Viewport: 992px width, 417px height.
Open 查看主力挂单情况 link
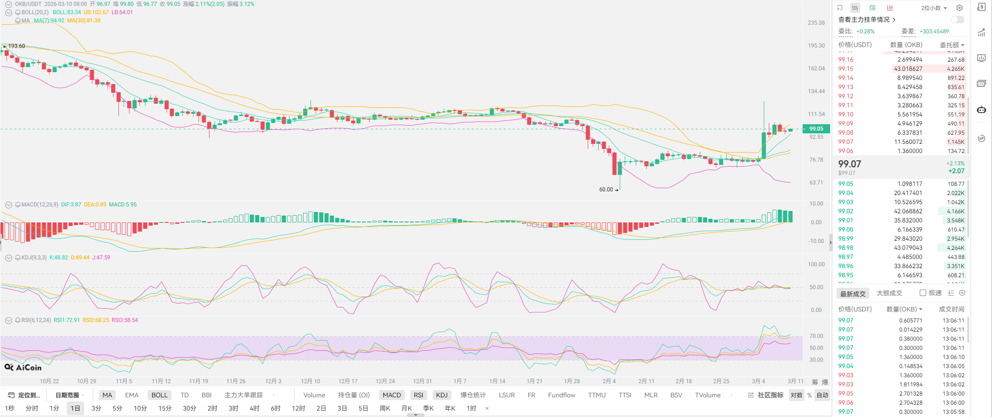866,20
